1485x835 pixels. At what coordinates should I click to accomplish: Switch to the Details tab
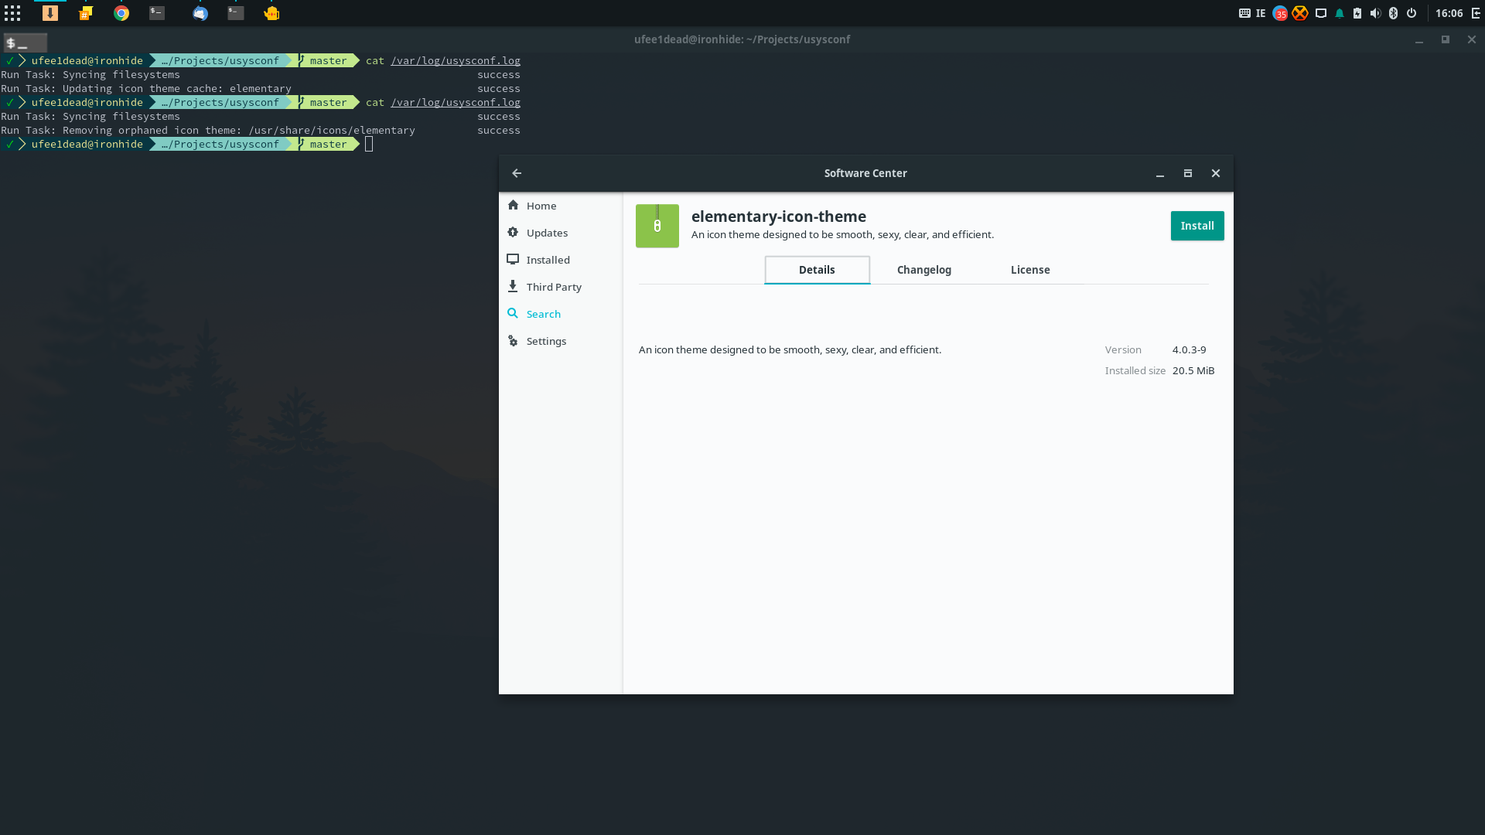click(x=817, y=270)
